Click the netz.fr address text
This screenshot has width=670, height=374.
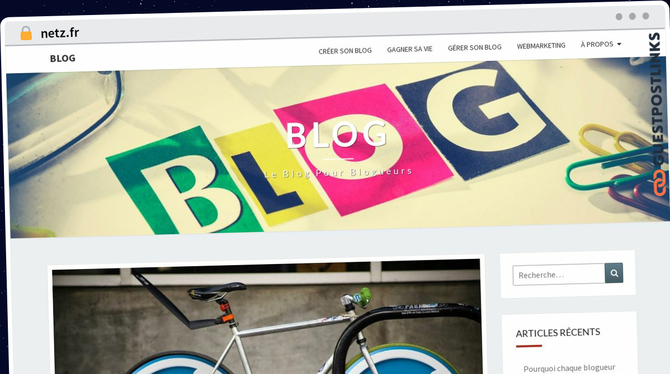pos(60,33)
